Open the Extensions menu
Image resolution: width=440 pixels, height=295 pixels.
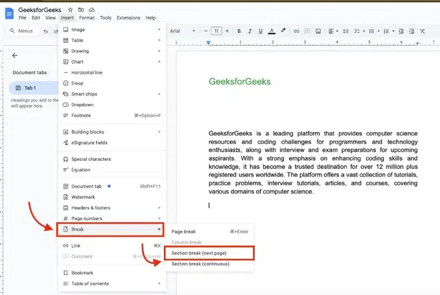pos(129,18)
